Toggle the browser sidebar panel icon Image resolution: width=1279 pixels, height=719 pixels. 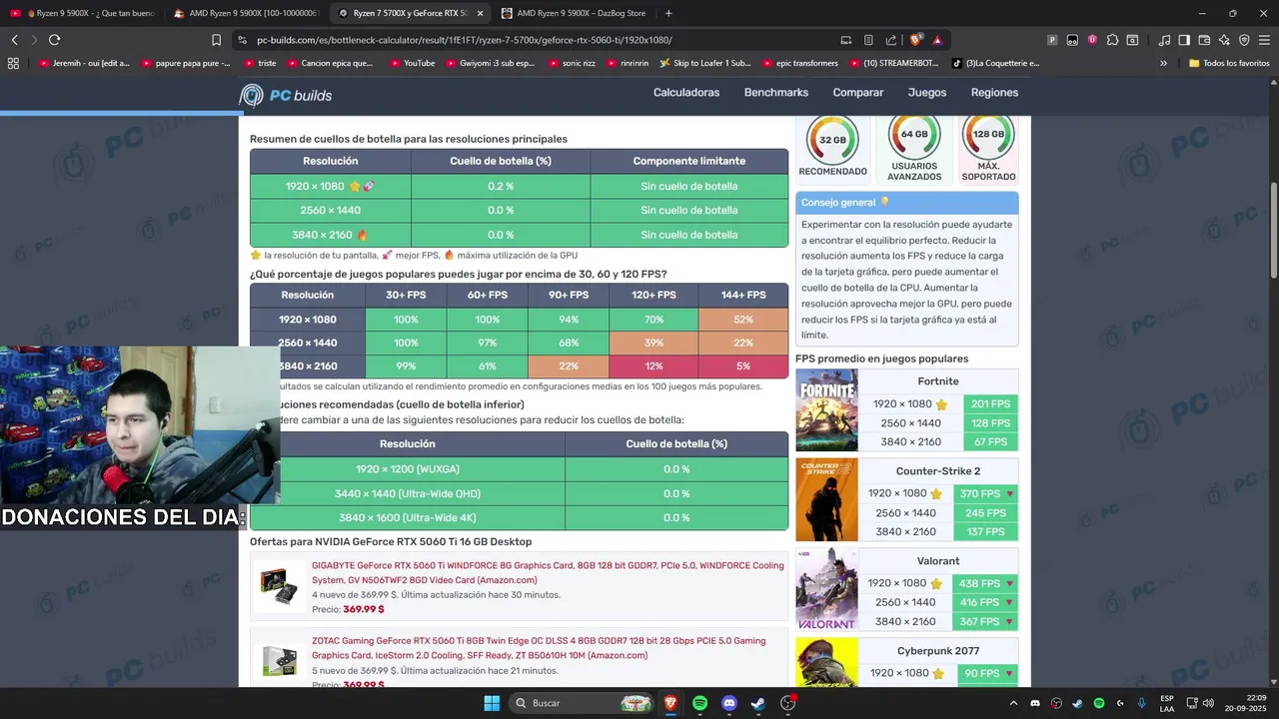pyautogui.click(x=1184, y=40)
